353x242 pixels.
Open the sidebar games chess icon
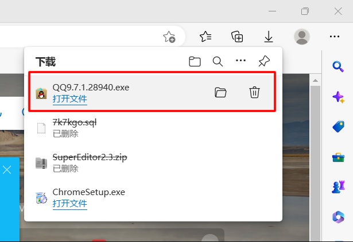click(x=339, y=187)
